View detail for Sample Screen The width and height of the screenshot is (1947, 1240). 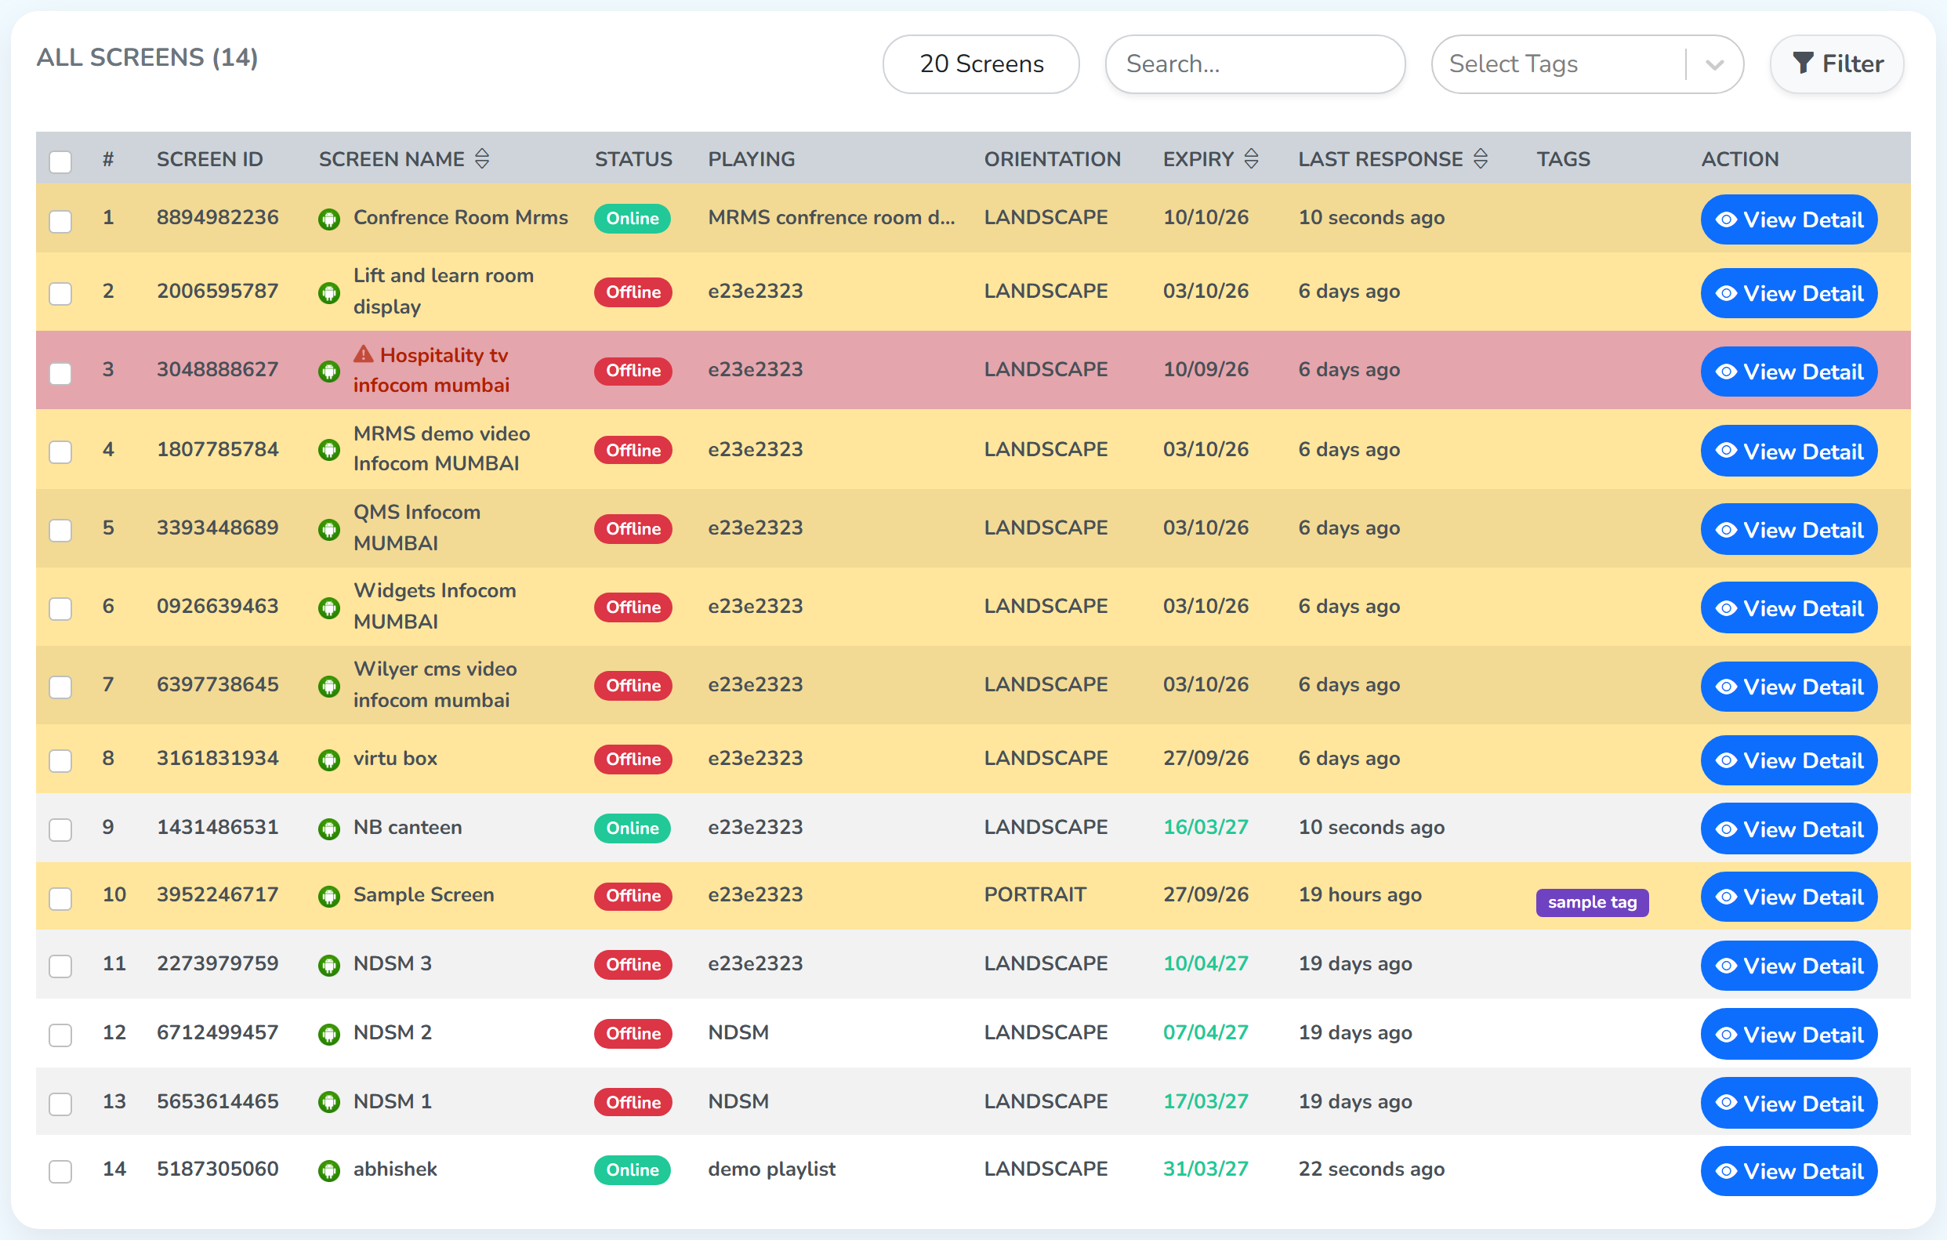(x=1789, y=897)
